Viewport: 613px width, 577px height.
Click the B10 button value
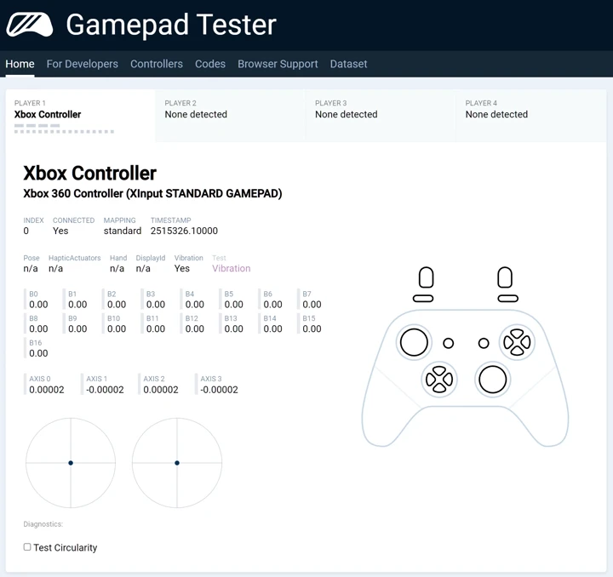pos(117,329)
